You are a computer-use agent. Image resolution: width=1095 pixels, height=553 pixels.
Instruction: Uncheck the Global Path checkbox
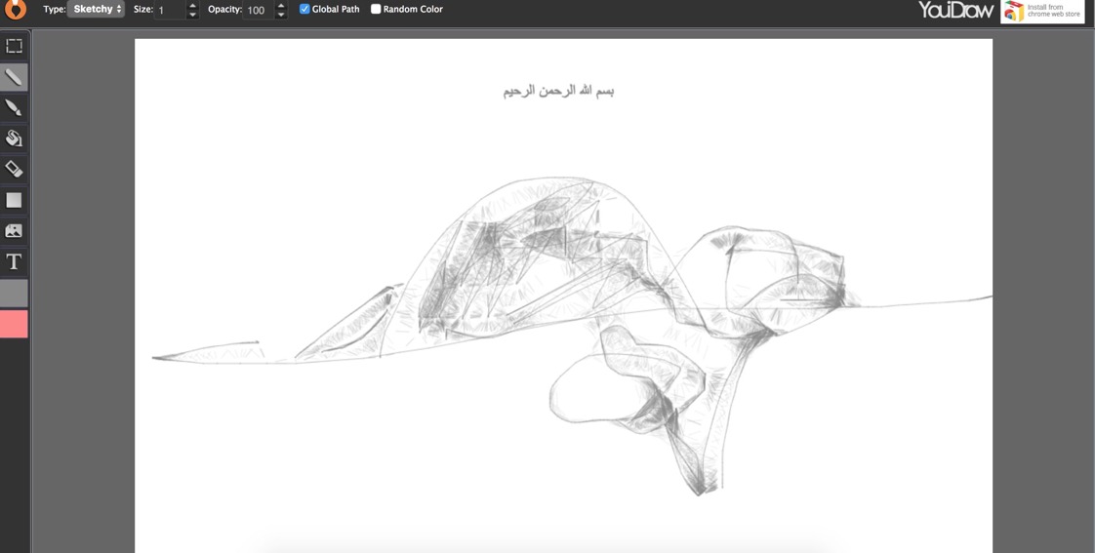[304, 9]
